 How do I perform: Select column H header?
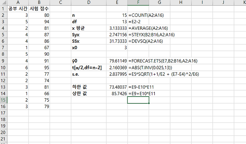point(181,3)
